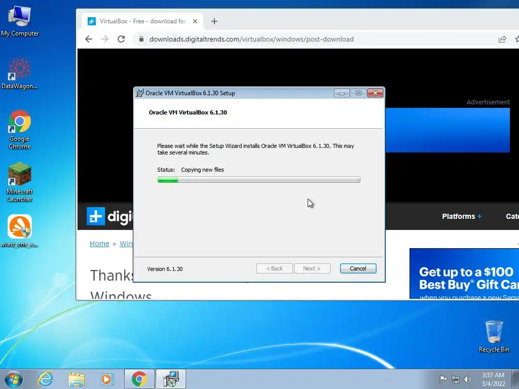Maximize the VirtualBox Setup window

[358, 93]
